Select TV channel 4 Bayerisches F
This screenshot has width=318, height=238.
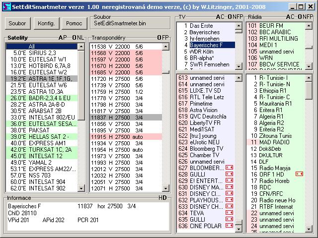click(x=206, y=45)
